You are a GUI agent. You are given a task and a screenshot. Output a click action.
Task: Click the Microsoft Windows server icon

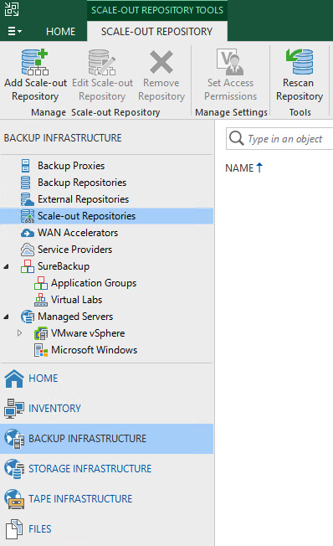(41, 349)
